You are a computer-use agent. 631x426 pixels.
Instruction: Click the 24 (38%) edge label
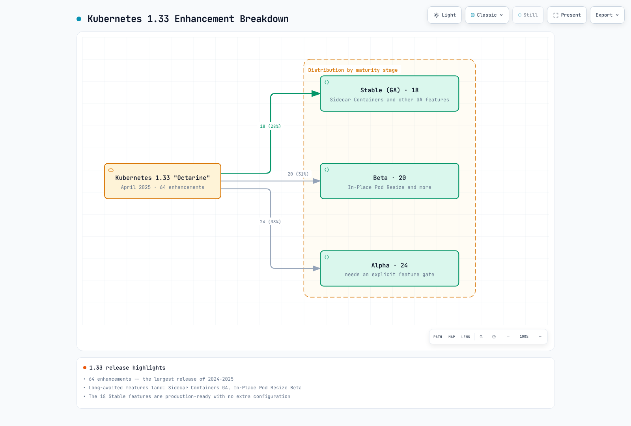click(x=271, y=222)
